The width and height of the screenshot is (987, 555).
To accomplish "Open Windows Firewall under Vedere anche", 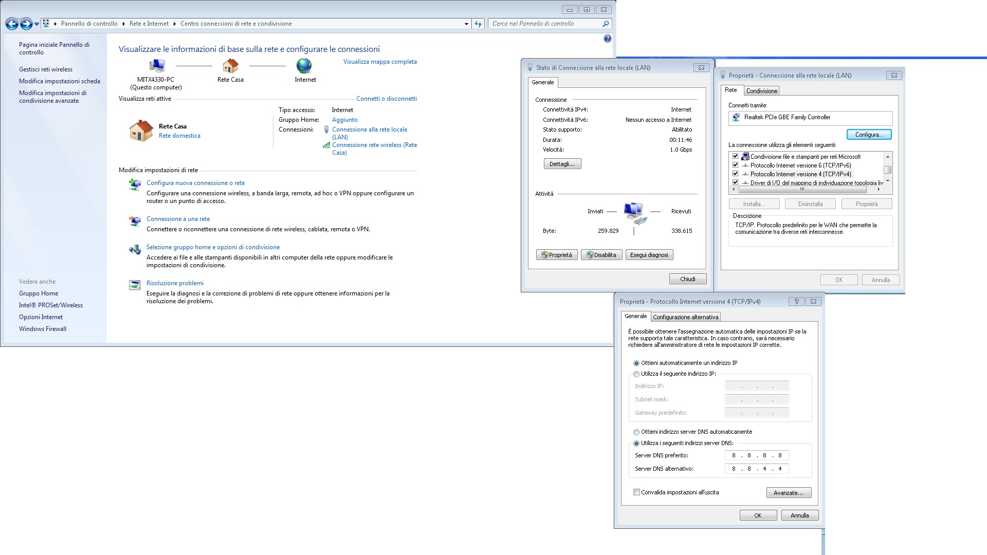I will [43, 329].
